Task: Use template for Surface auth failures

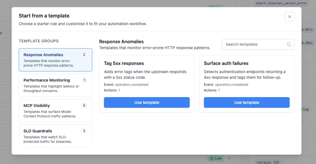Action: point(247,102)
